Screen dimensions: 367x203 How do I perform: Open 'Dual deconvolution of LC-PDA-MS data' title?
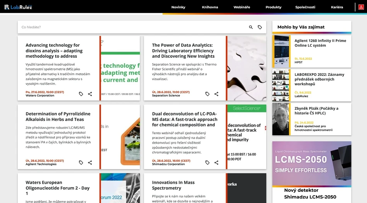click(x=185, y=119)
